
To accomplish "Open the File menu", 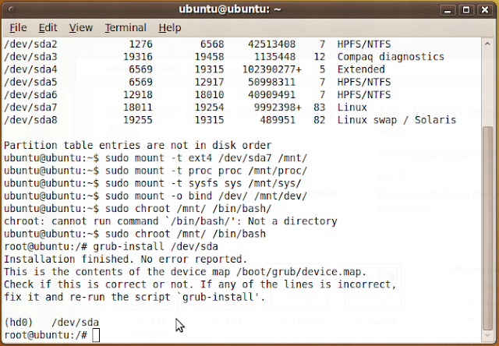I will pyautogui.click(x=18, y=28).
